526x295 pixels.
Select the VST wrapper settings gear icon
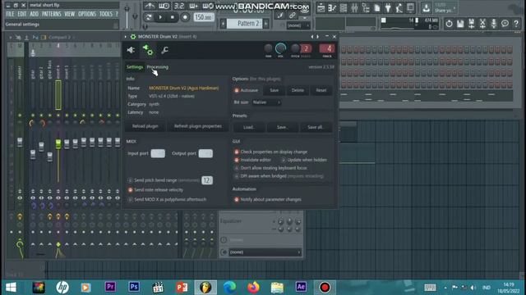[x=148, y=50]
